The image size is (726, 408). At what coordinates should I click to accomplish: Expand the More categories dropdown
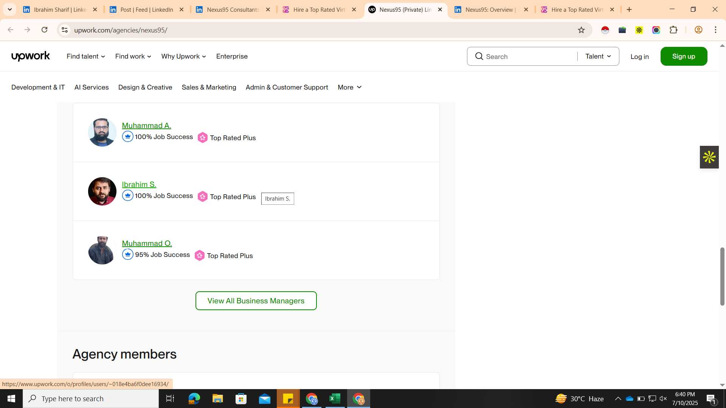(x=350, y=87)
